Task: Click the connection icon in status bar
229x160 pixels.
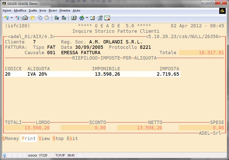Action: coord(4,155)
